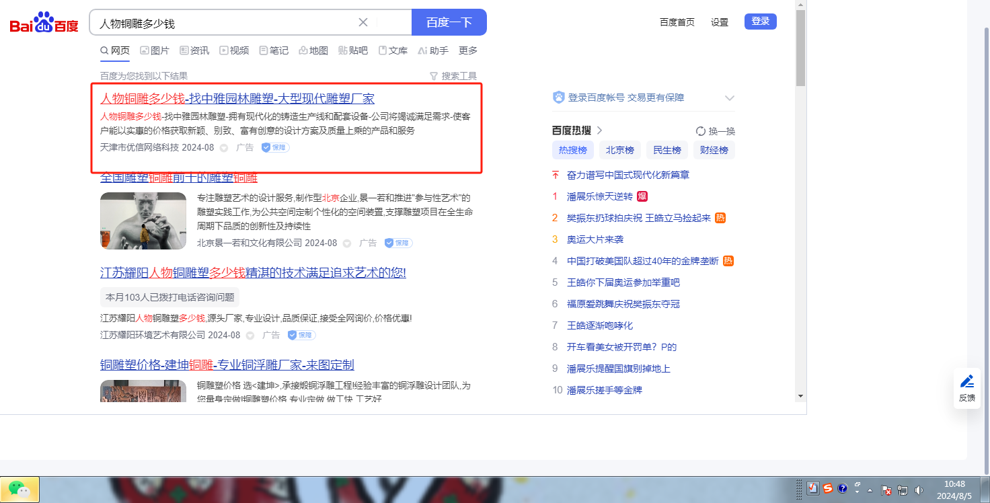
Task: Open hot search 开车看美女被开罚单?P的
Action: tap(622, 347)
